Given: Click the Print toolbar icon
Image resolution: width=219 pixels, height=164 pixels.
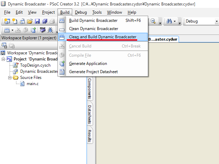Looking at the screenshot, I should 52,21.
